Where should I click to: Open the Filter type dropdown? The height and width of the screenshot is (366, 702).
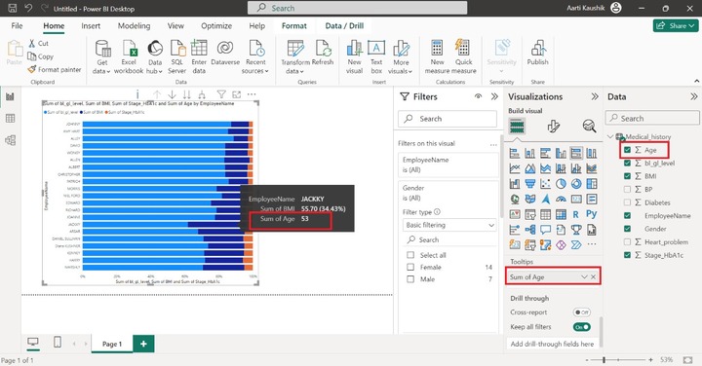pyautogui.click(x=449, y=225)
